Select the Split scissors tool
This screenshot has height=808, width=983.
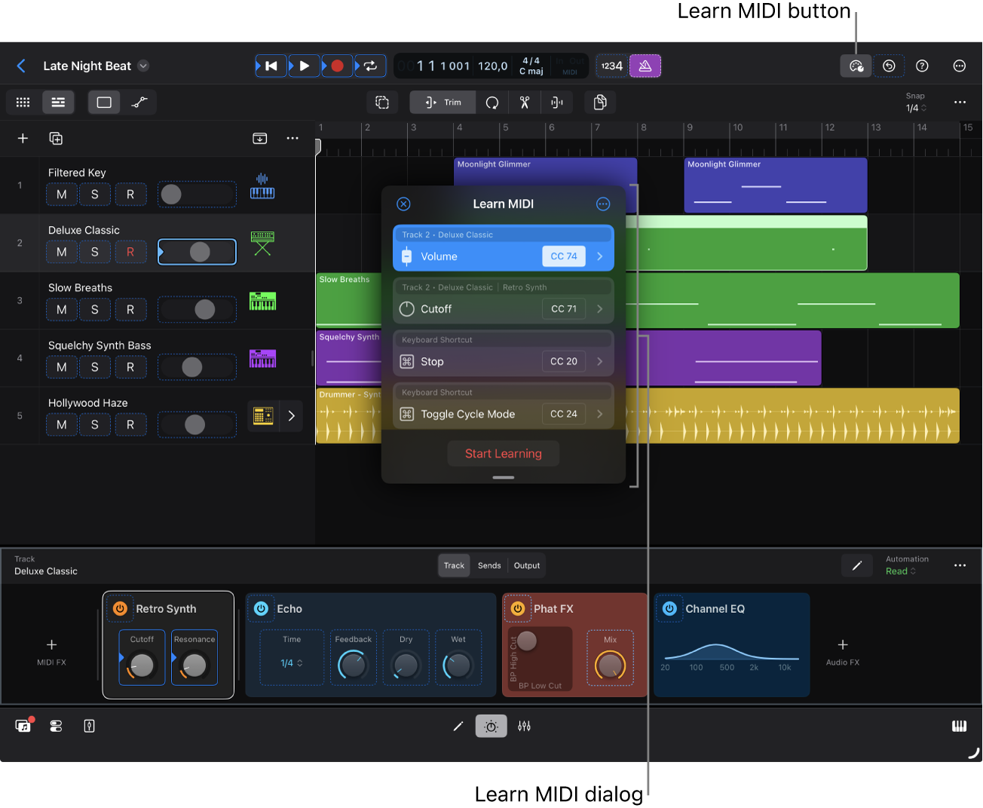pos(524,102)
